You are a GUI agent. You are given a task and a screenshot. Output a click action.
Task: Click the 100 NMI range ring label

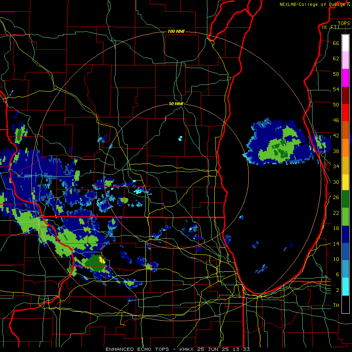pos(176,31)
